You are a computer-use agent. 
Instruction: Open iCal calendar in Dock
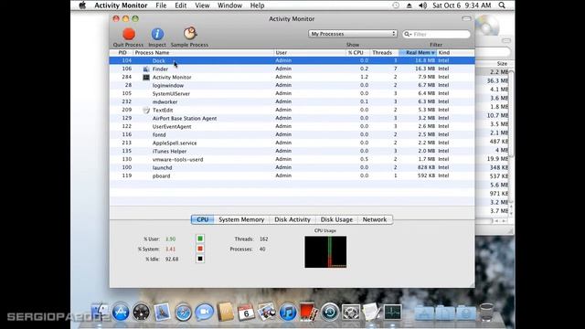(246, 313)
